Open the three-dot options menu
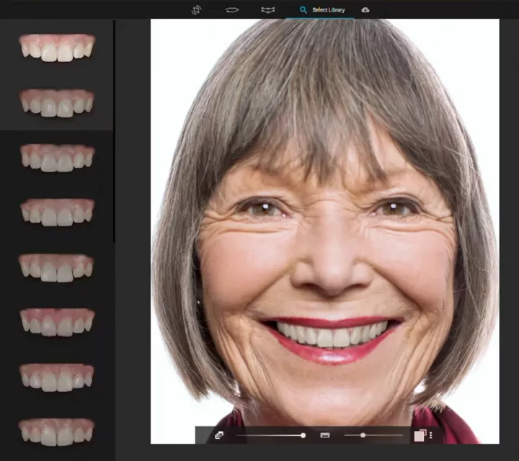This screenshot has height=461, width=519. pyautogui.click(x=431, y=435)
